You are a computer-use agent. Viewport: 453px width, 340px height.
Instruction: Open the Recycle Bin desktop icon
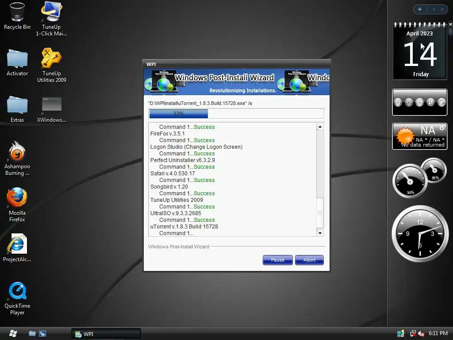coord(17,16)
